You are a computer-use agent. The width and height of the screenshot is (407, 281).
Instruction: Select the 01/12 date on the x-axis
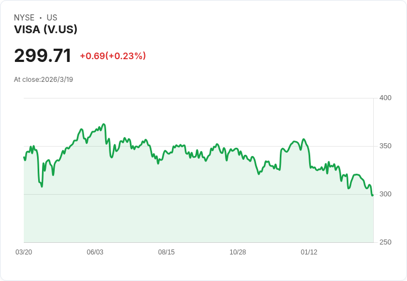(309, 252)
